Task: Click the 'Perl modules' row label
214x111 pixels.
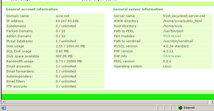Action: pyautogui.click(x=124, y=36)
